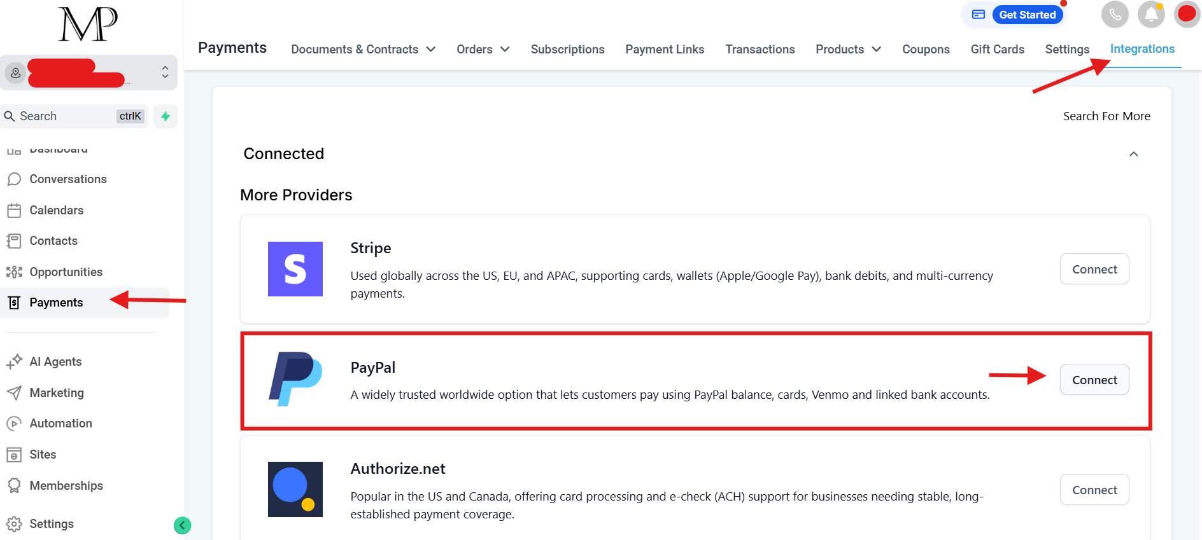Select the Integrations tab

(1143, 49)
